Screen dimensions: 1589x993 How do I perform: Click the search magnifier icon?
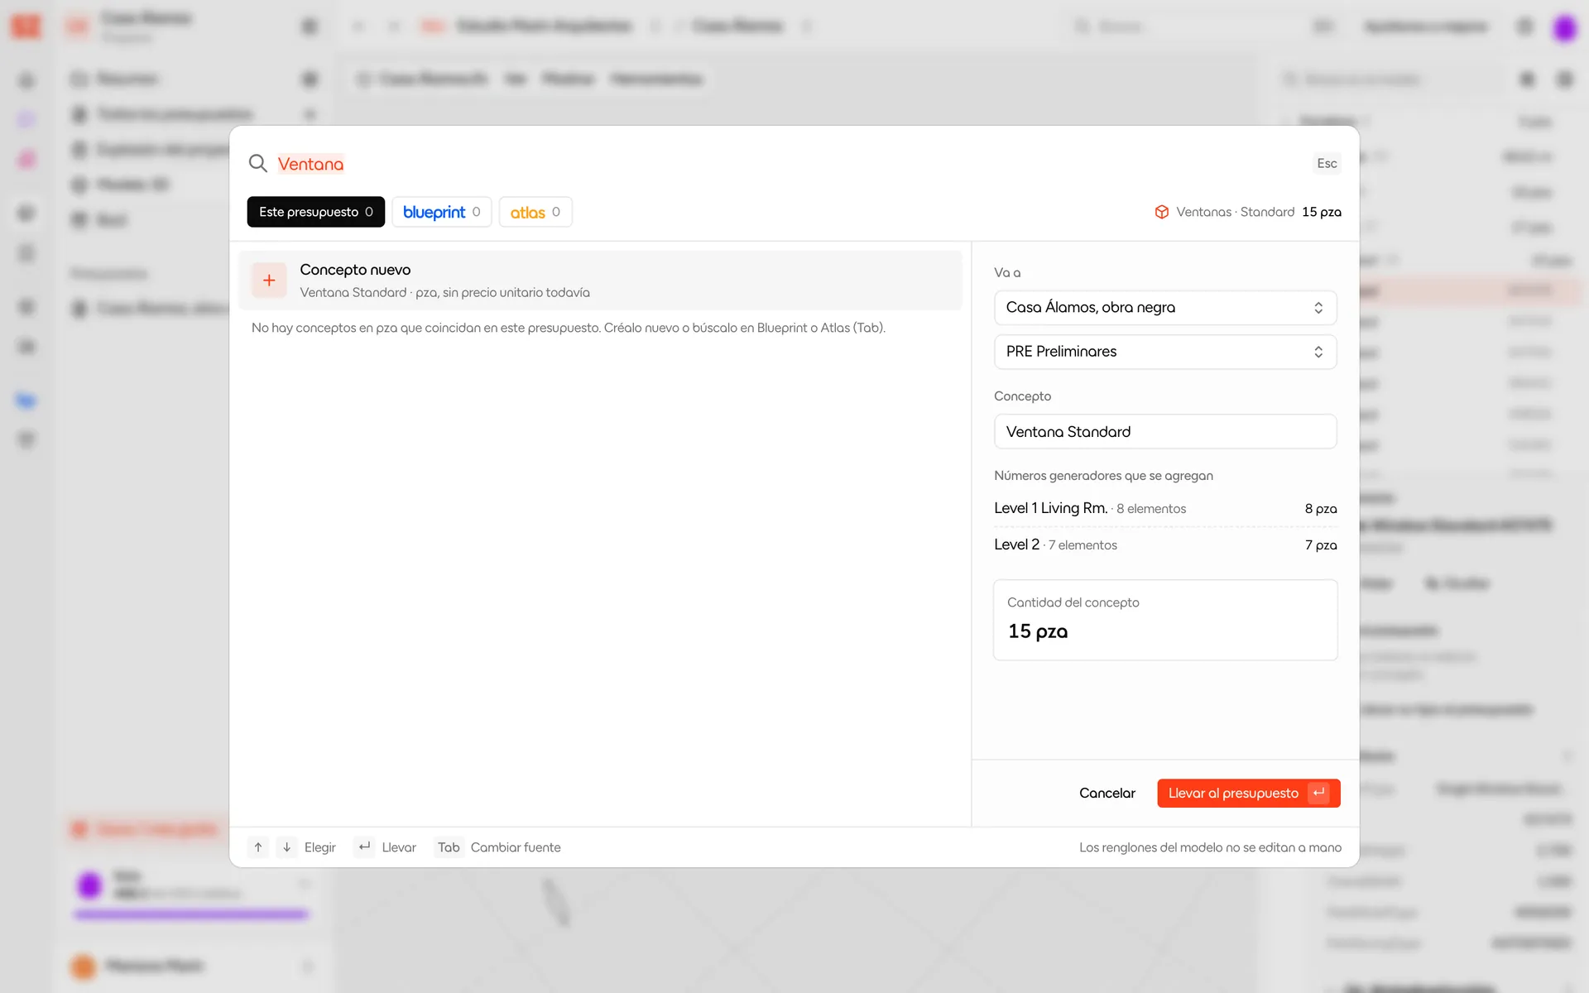pyautogui.click(x=258, y=164)
